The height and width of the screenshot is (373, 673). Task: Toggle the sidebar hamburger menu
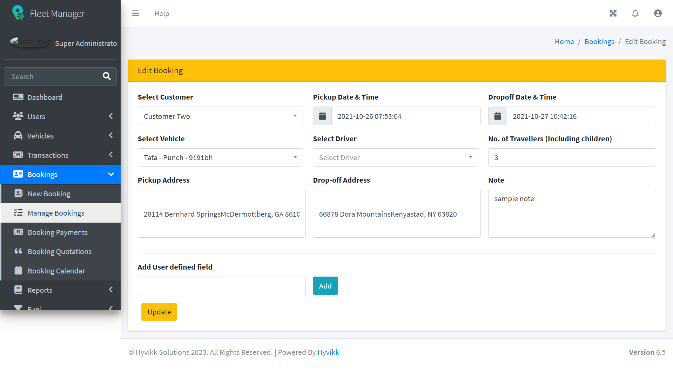pyautogui.click(x=135, y=13)
